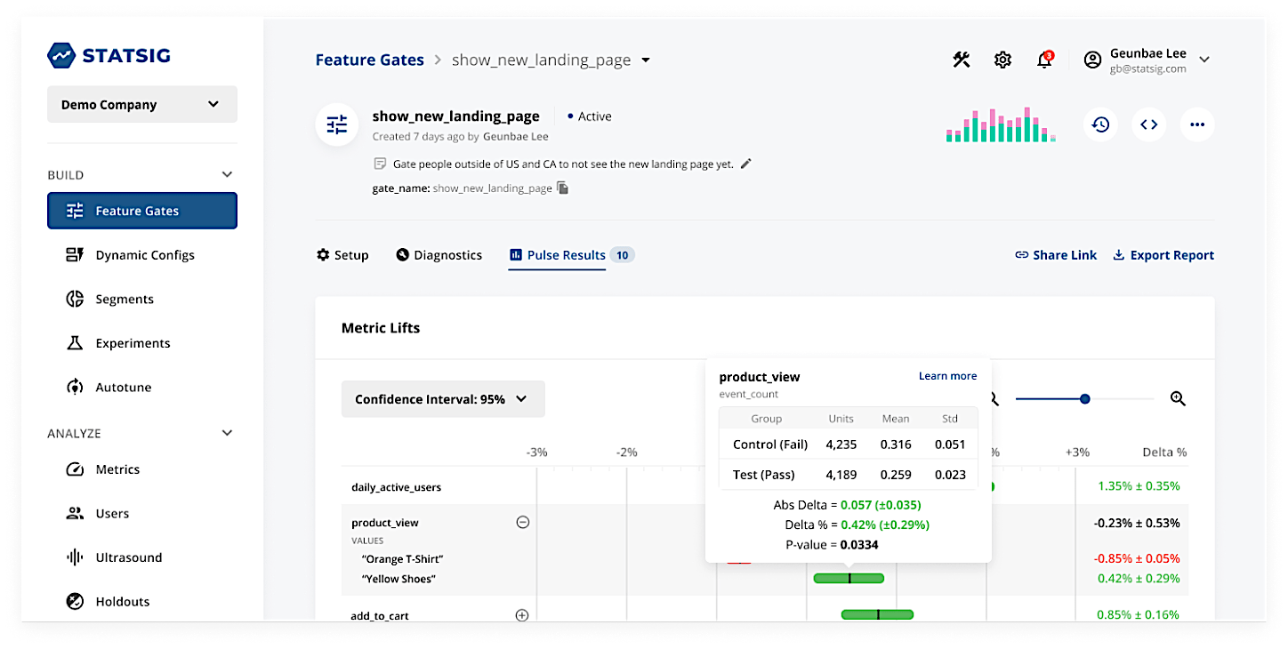Click the user avatar icon
Image resolution: width=1288 pixels, height=649 pixels.
click(1092, 60)
